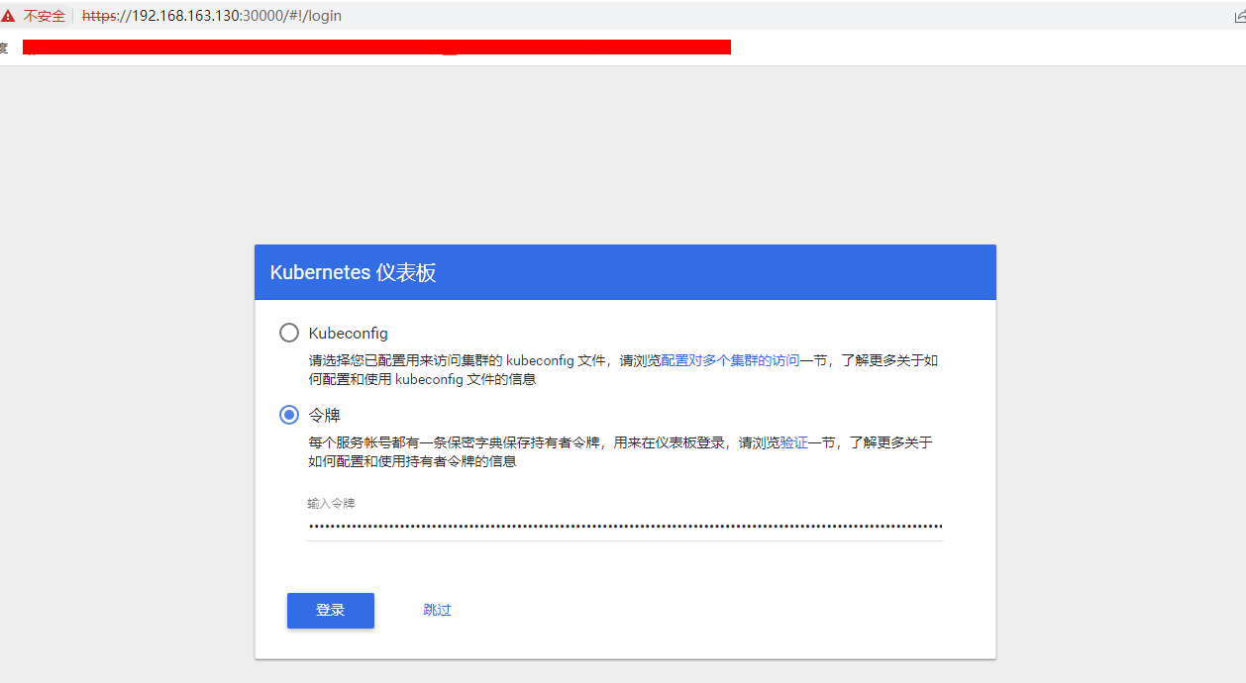This screenshot has width=1246, height=683.
Task: Click the Kubeconfig option label text
Action: [x=349, y=333]
